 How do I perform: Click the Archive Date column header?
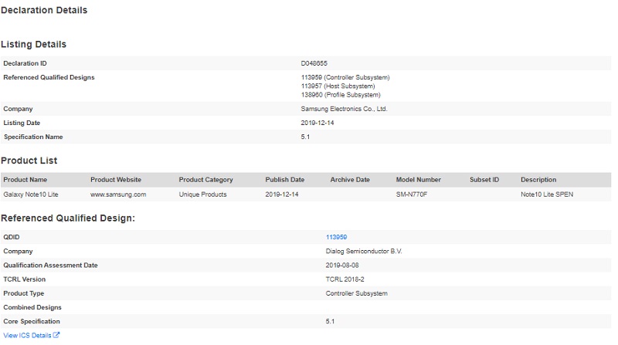click(x=350, y=180)
